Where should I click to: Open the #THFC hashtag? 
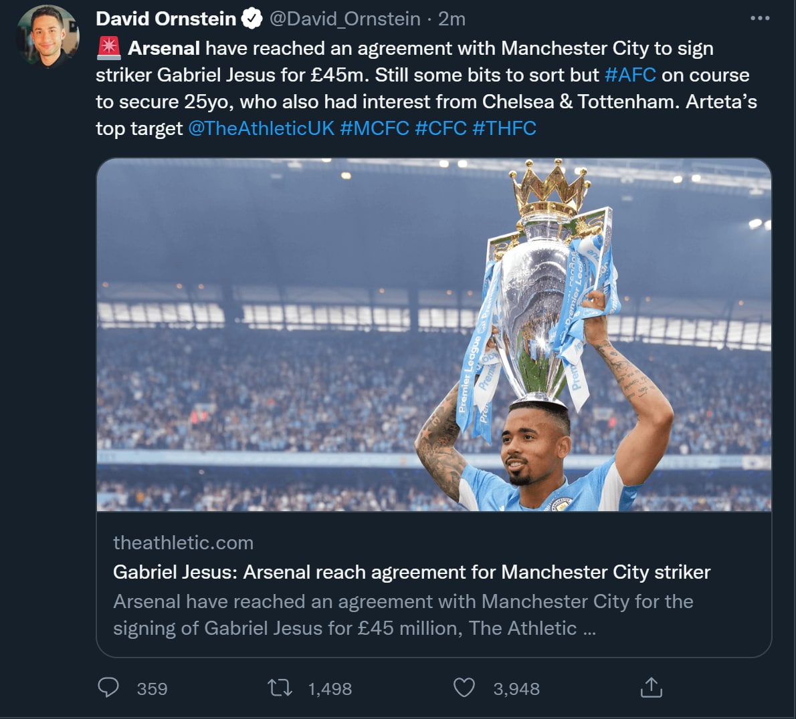[504, 128]
